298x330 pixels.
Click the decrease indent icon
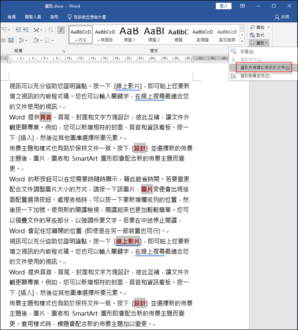coord(18,30)
